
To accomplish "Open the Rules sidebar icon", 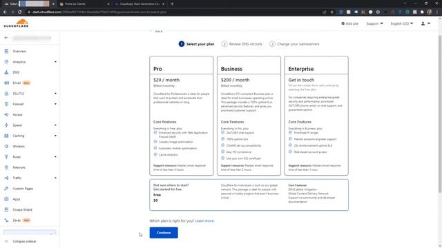I will (6, 156).
